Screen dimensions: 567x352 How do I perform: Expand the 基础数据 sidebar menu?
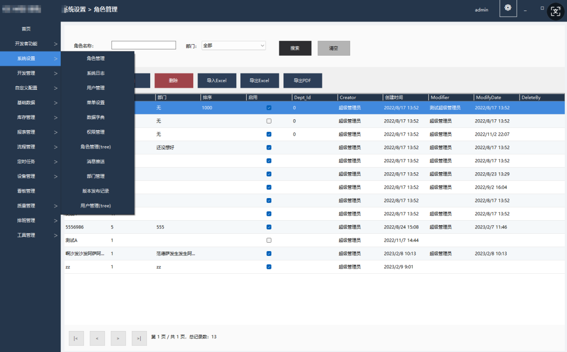tap(30, 103)
